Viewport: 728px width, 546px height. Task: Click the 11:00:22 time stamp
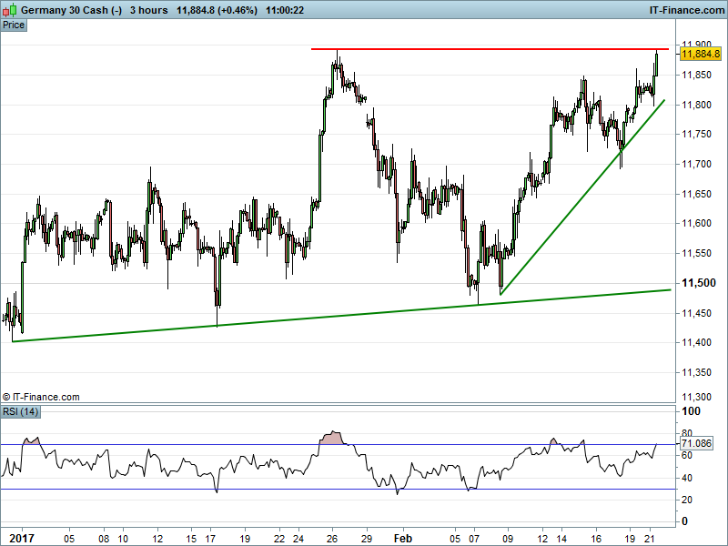tap(285, 10)
